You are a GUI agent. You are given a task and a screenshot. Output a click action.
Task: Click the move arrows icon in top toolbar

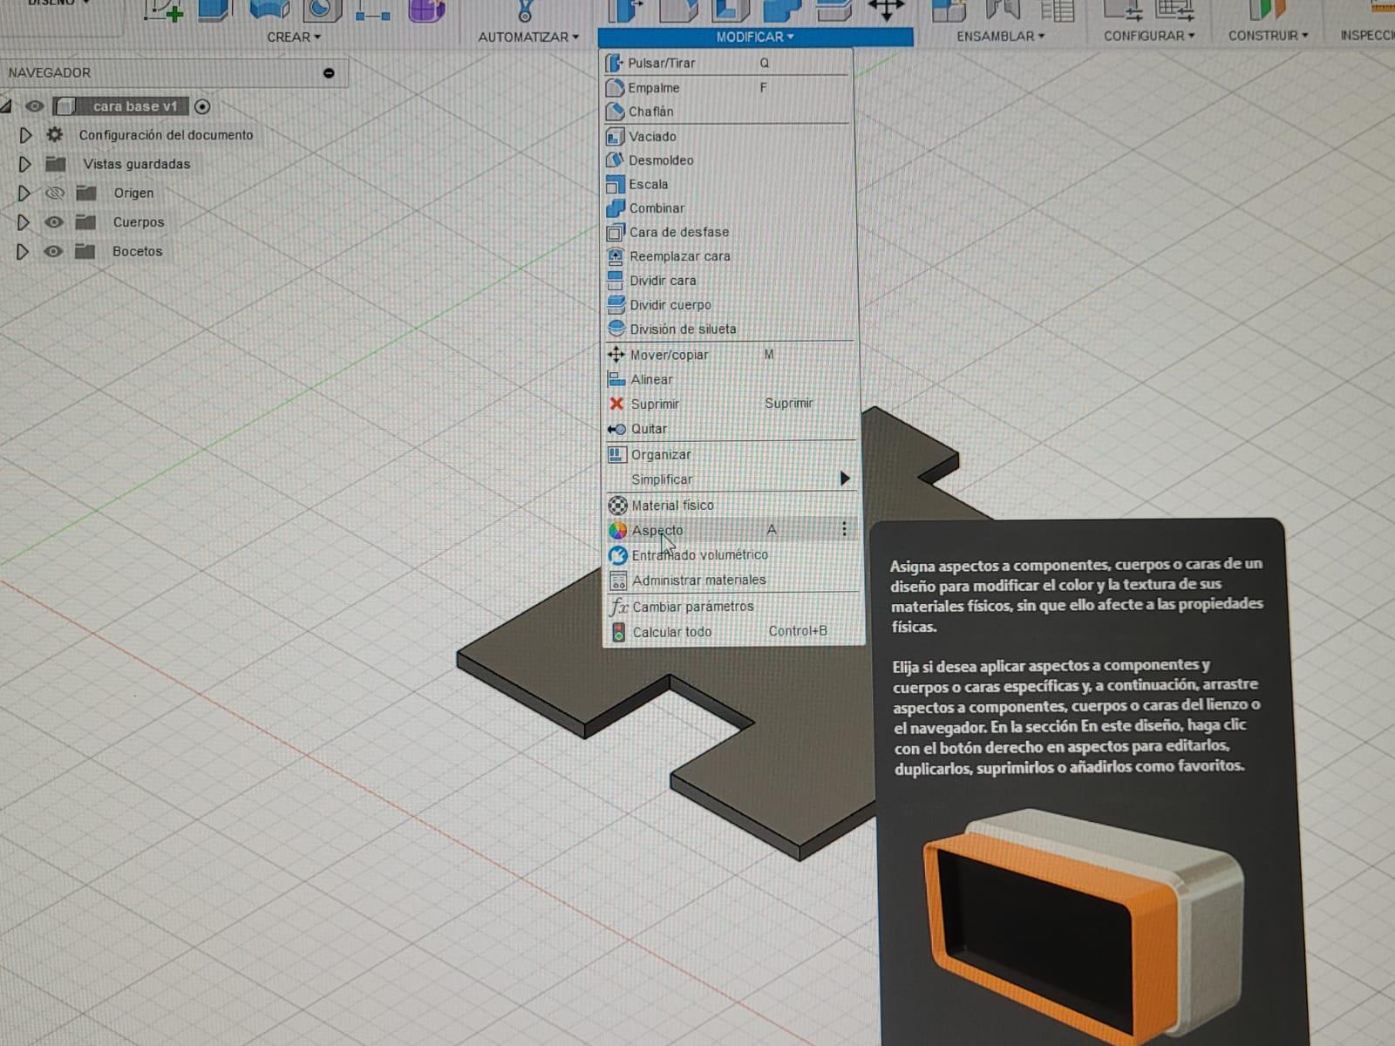click(x=886, y=9)
